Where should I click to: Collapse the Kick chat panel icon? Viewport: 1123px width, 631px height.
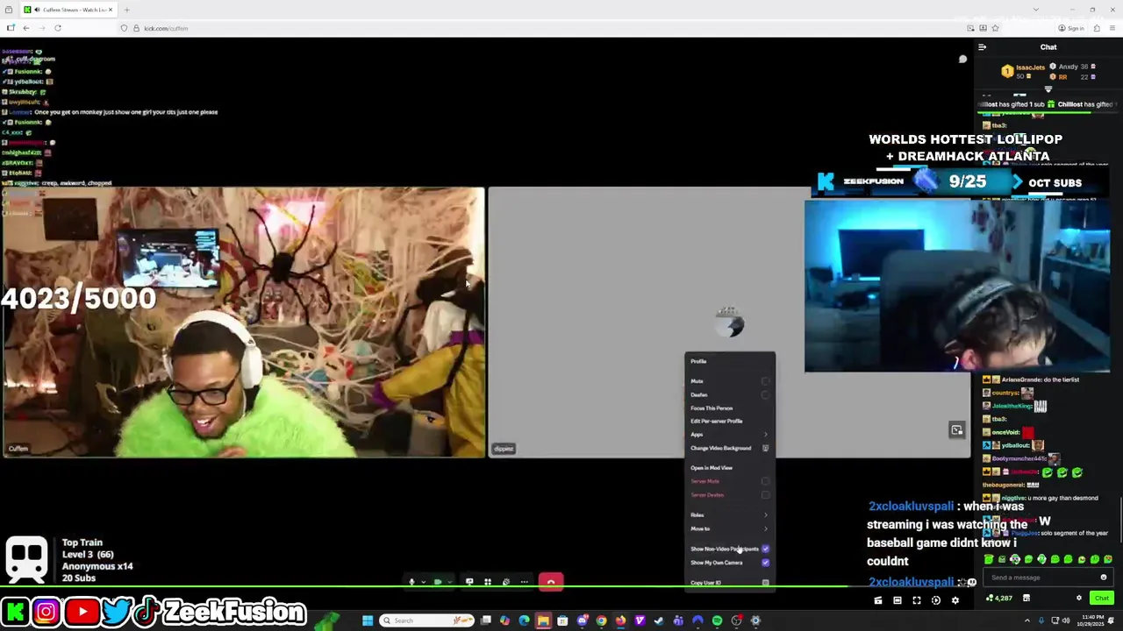click(x=983, y=47)
